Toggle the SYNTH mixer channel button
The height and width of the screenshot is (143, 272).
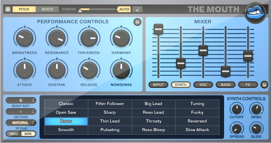181,85
